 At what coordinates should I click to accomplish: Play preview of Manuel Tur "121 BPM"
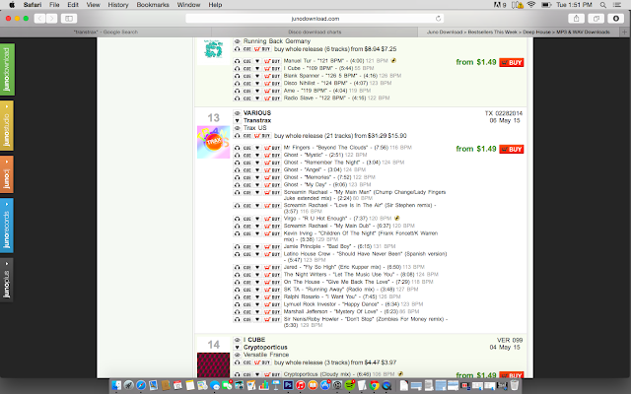(x=237, y=61)
